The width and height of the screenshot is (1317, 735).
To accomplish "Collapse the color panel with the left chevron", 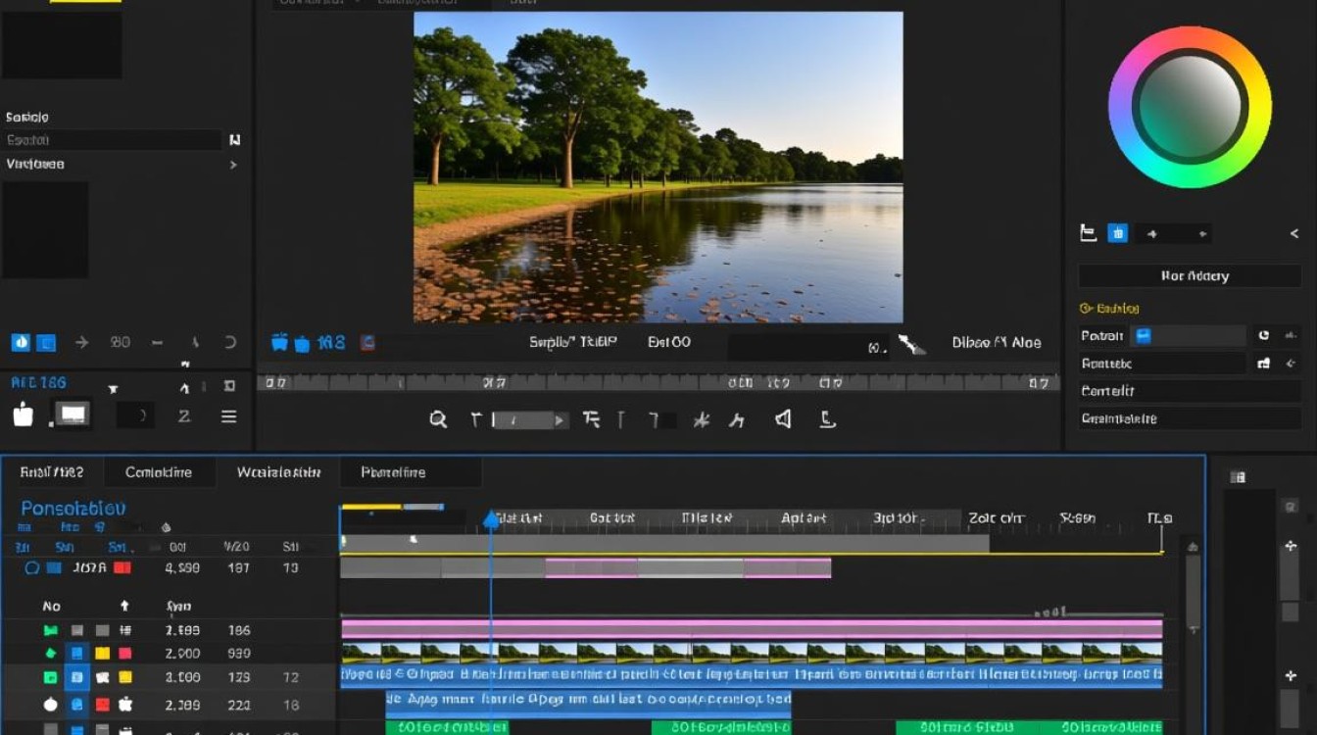I will point(1294,233).
